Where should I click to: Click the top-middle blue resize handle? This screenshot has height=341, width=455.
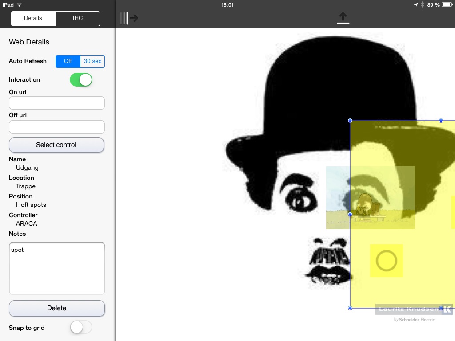(x=441, y=120)
